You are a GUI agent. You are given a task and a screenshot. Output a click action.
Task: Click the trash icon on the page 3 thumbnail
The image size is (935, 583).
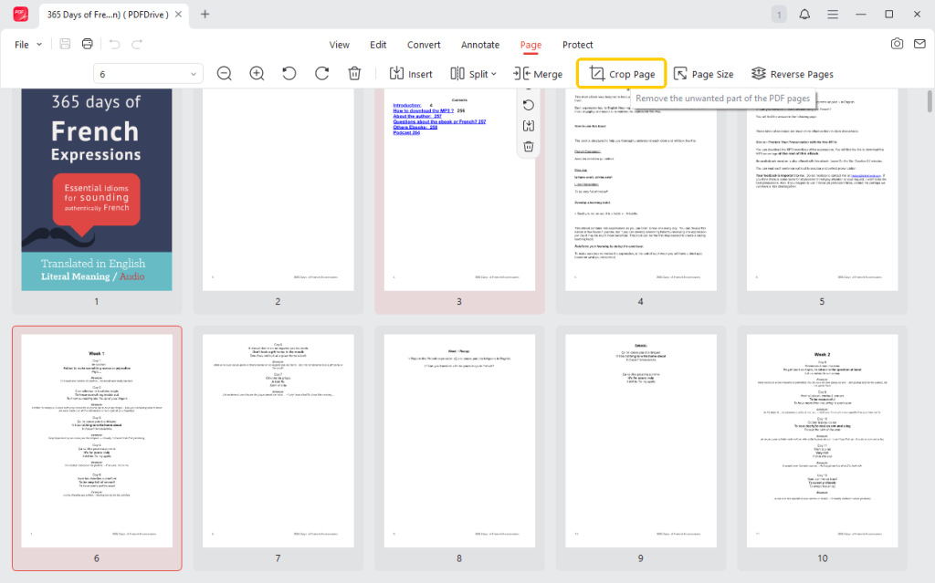click(x=528, y=147)
